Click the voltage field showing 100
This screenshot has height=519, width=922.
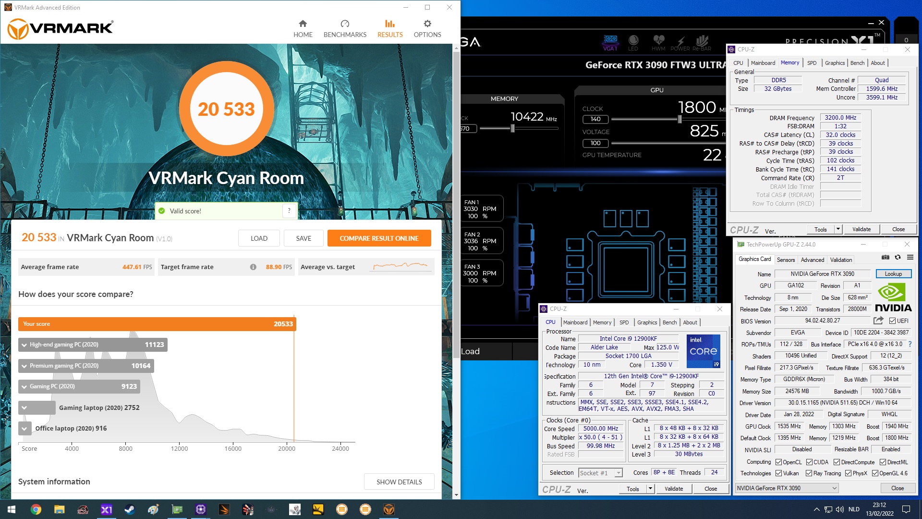click(x=595, y=143)
